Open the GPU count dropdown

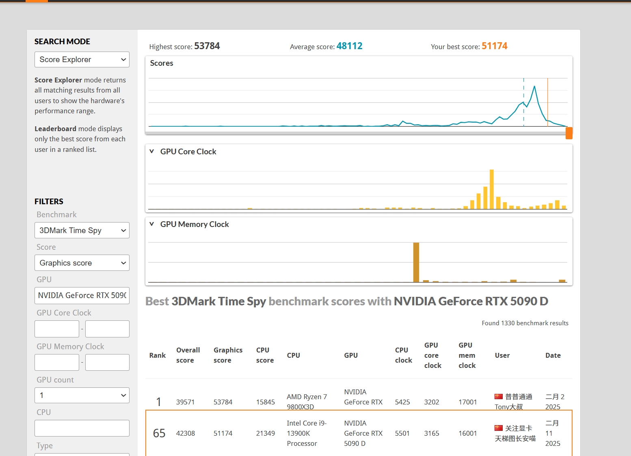click(82, 395)
